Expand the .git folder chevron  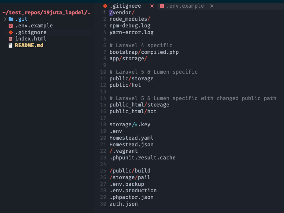coord(5,19)
